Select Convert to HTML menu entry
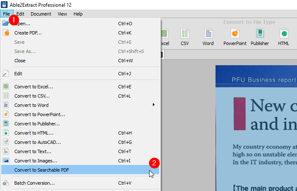This screenshot has width=297, height=191. click(34, 133)
